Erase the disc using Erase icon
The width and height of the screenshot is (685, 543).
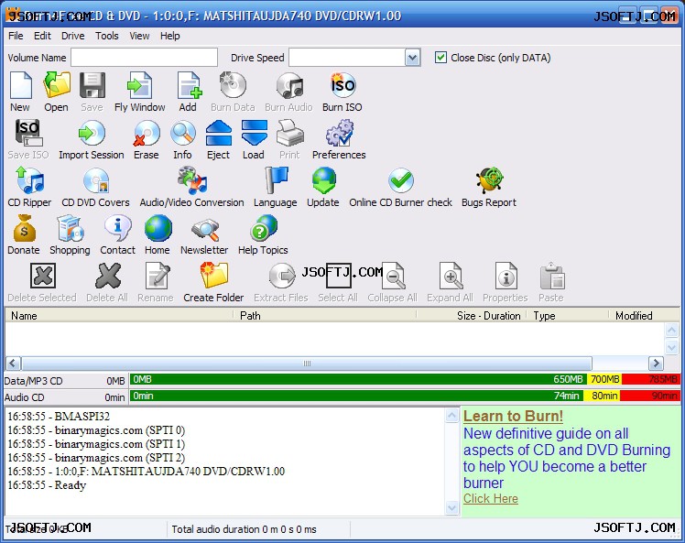tap(147, 133)
